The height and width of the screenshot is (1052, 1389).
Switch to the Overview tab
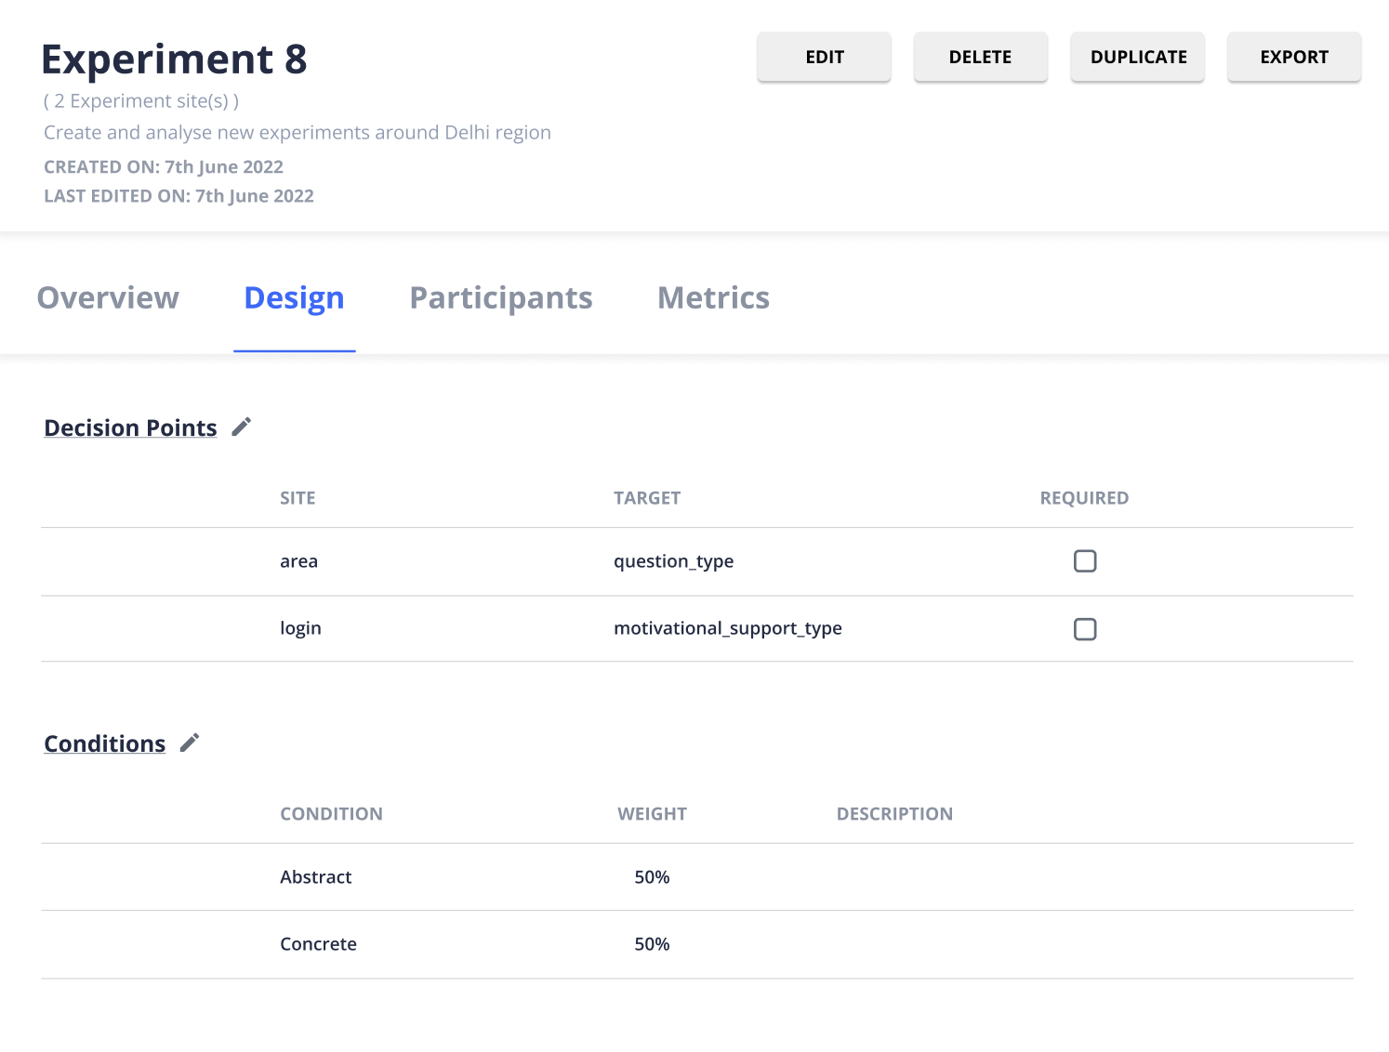(x=108, y=297)
